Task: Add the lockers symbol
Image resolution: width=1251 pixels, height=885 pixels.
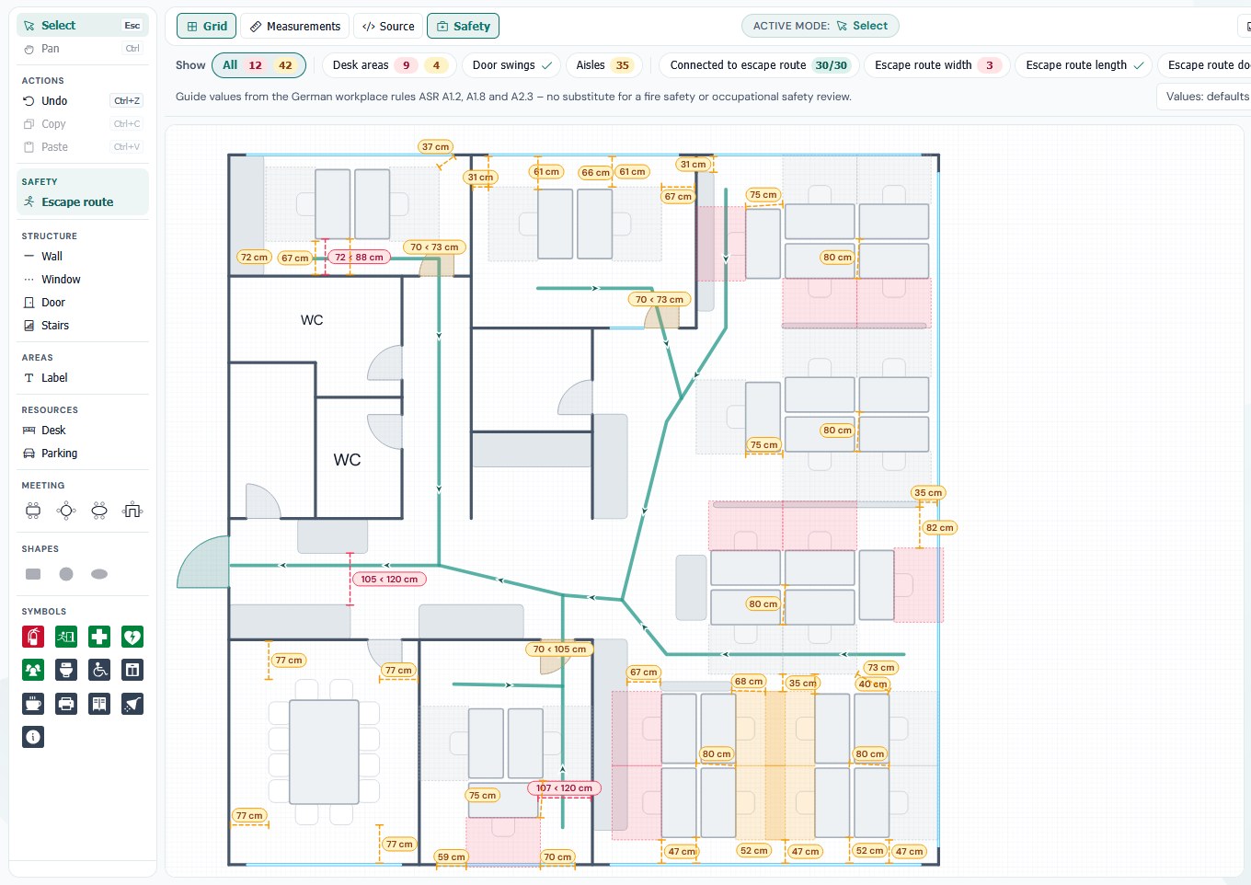Action: point(99,704)
